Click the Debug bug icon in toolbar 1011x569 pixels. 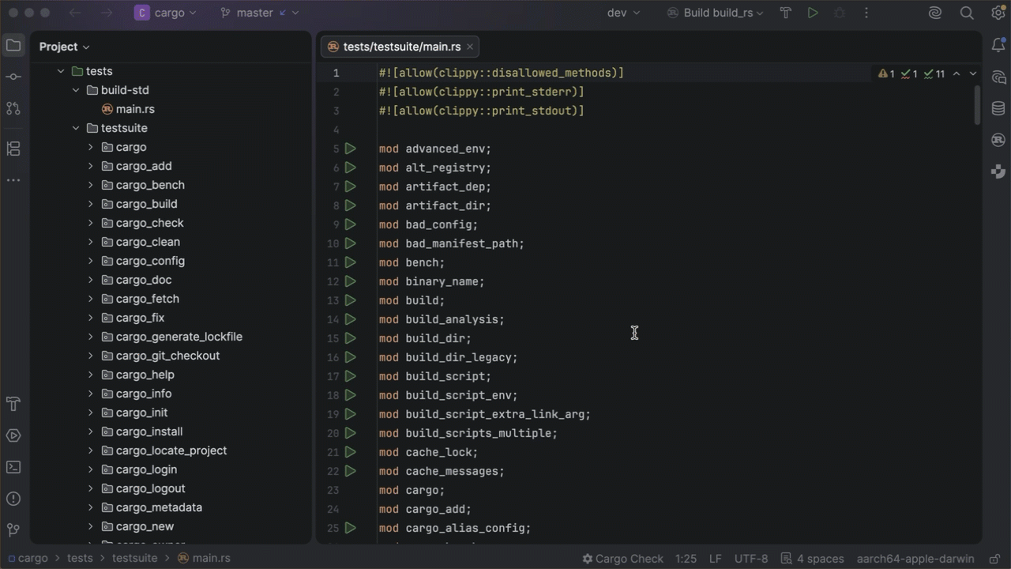pos(840,13)
